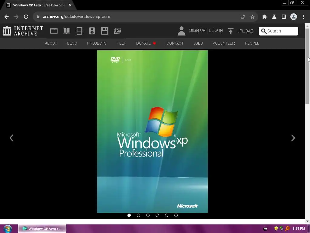Select the third carousel dot
Image resolution: width=310 pixels, height=233 pixels.
pos(148,215)
